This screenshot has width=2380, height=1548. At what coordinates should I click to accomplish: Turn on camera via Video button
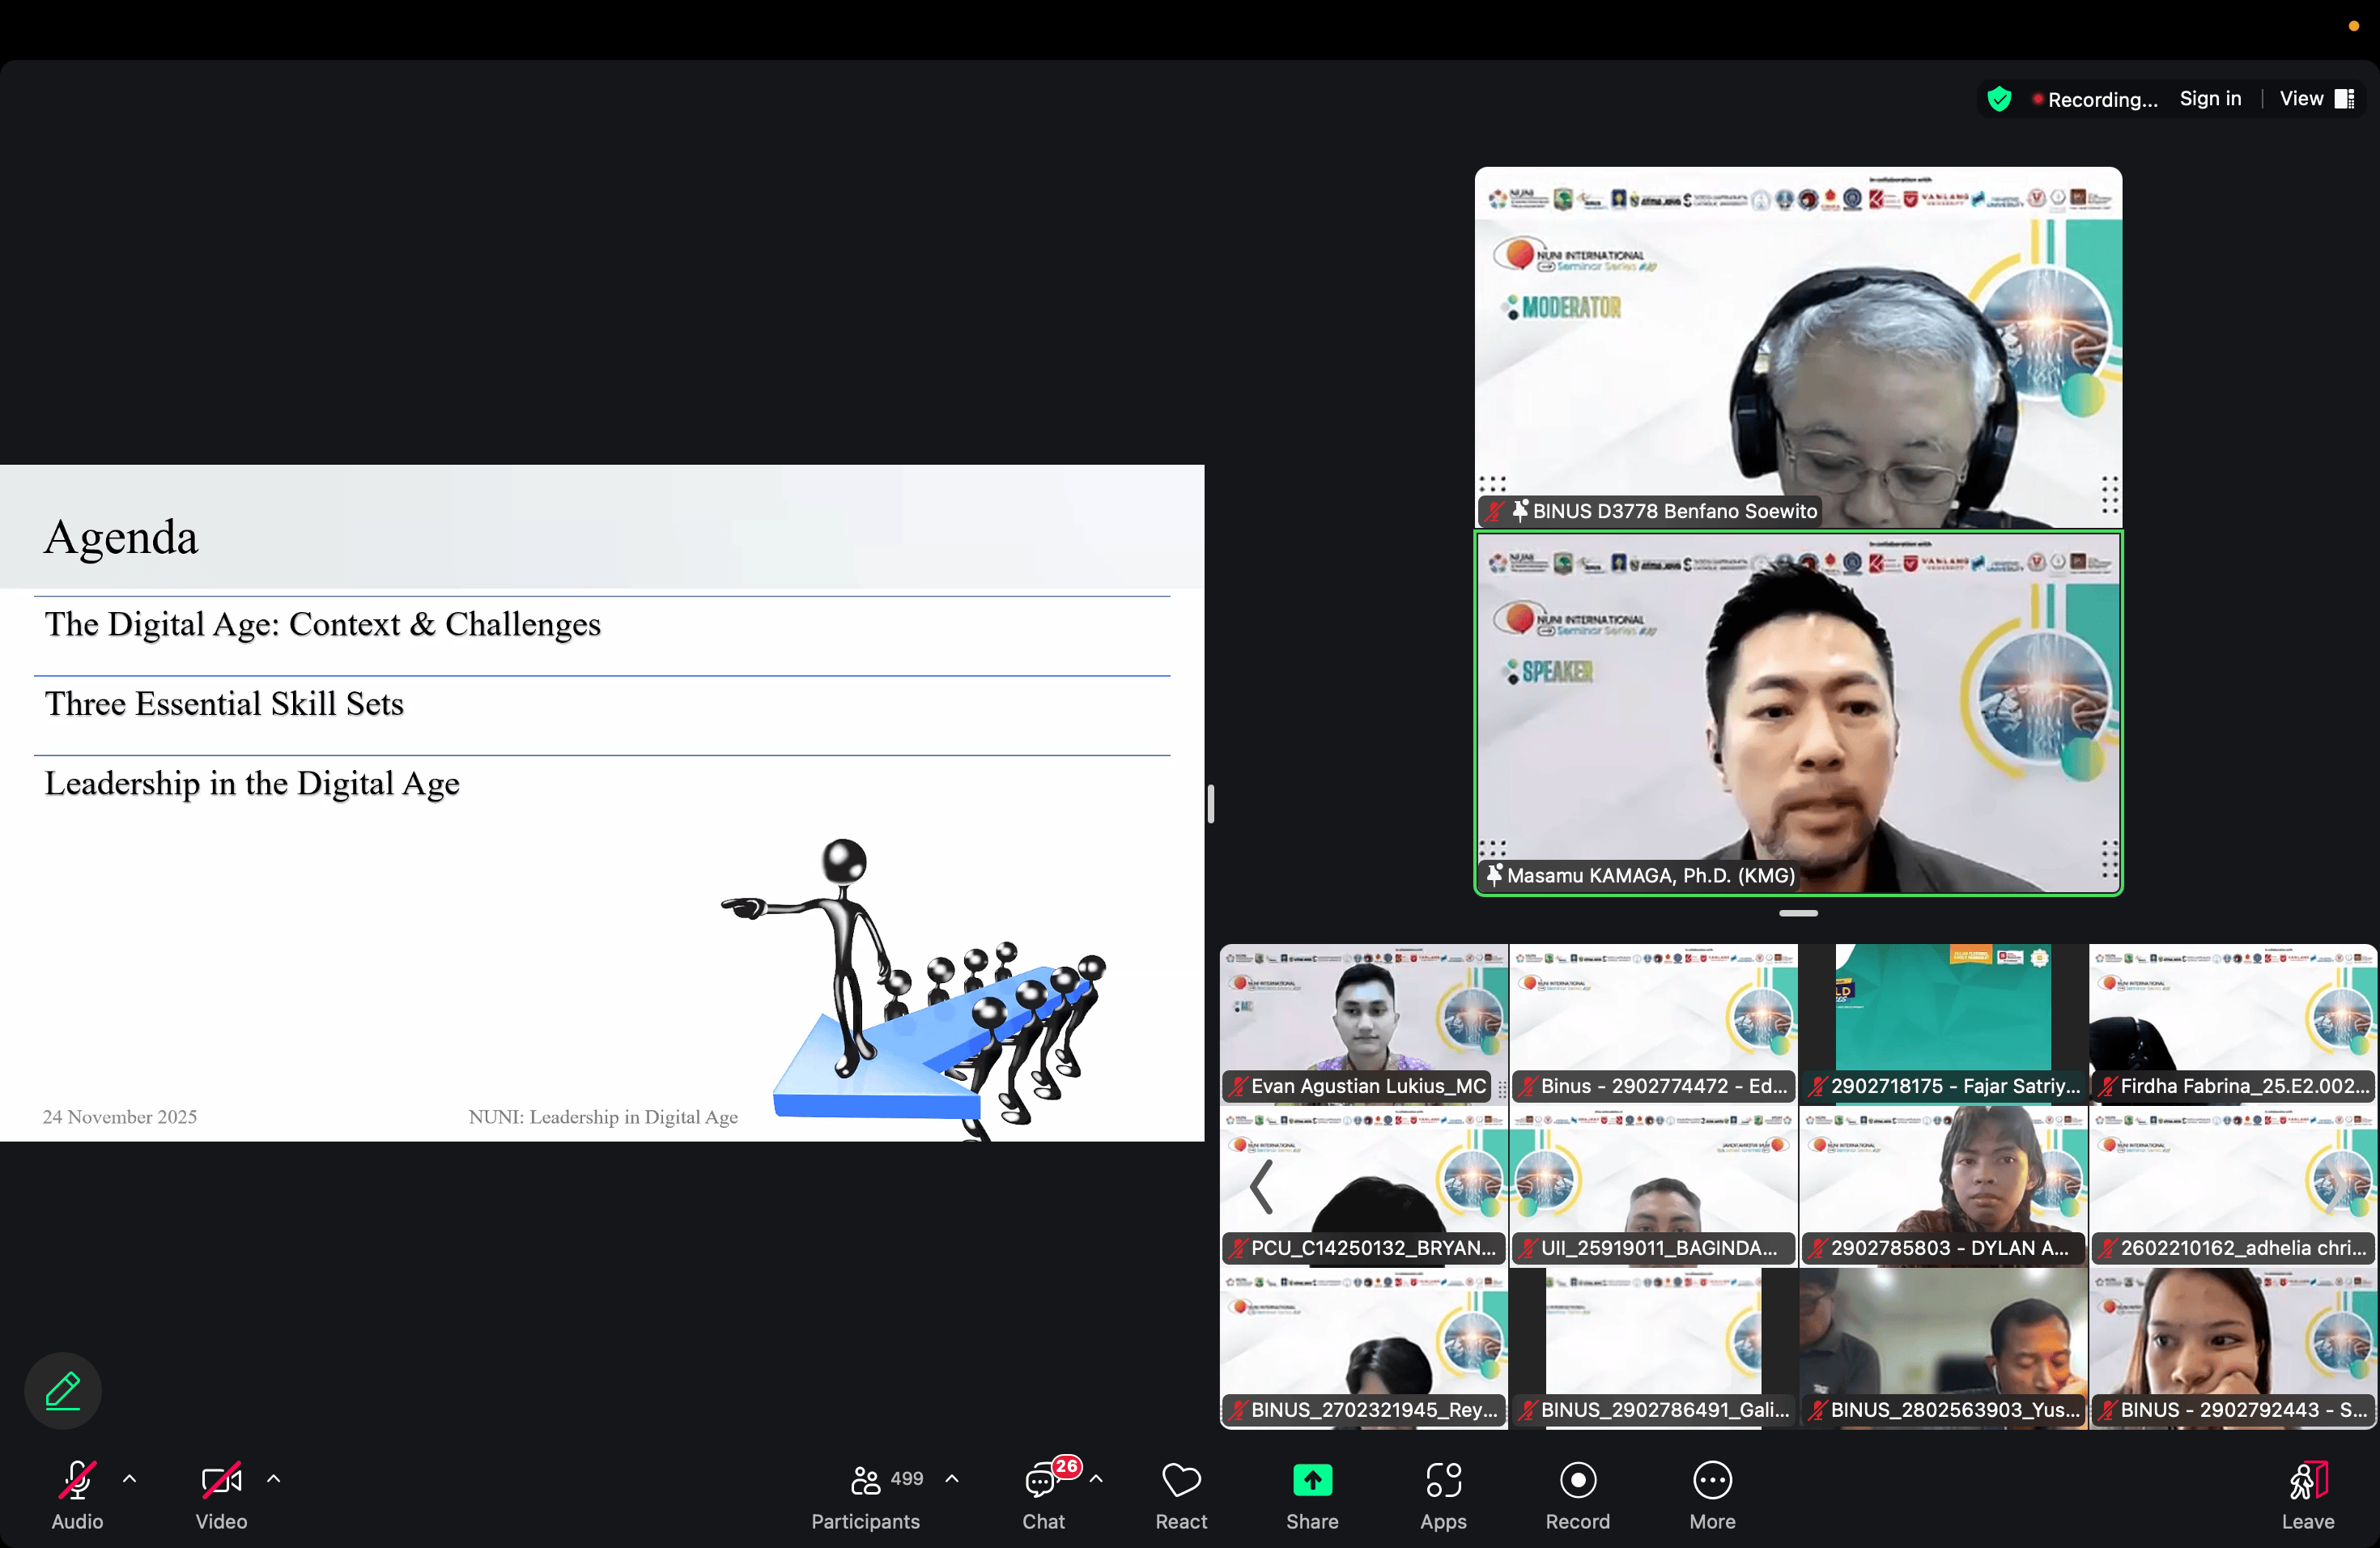click(x=221, y=1480)
